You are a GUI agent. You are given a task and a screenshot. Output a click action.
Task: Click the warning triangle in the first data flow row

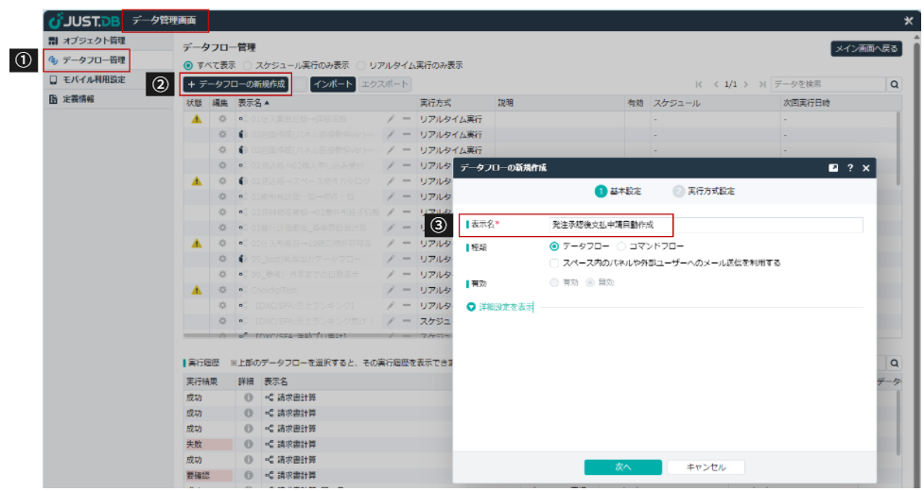tap(197, 120)
